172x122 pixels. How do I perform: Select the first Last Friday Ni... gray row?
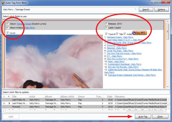click(x=85, y=100)
